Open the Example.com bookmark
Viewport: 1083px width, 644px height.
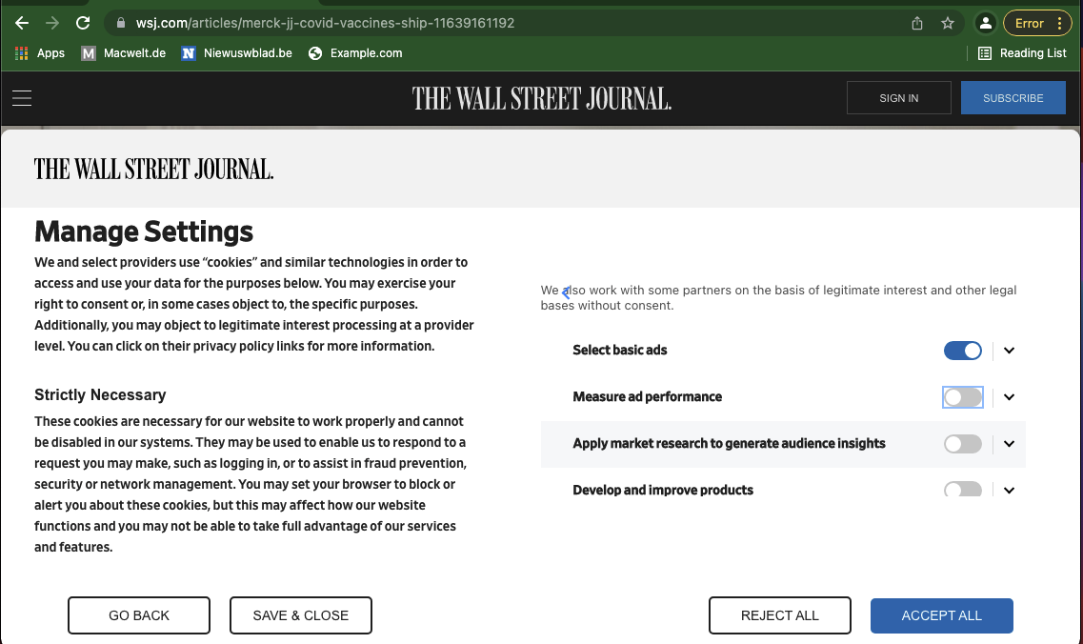(x=355, y=53)
